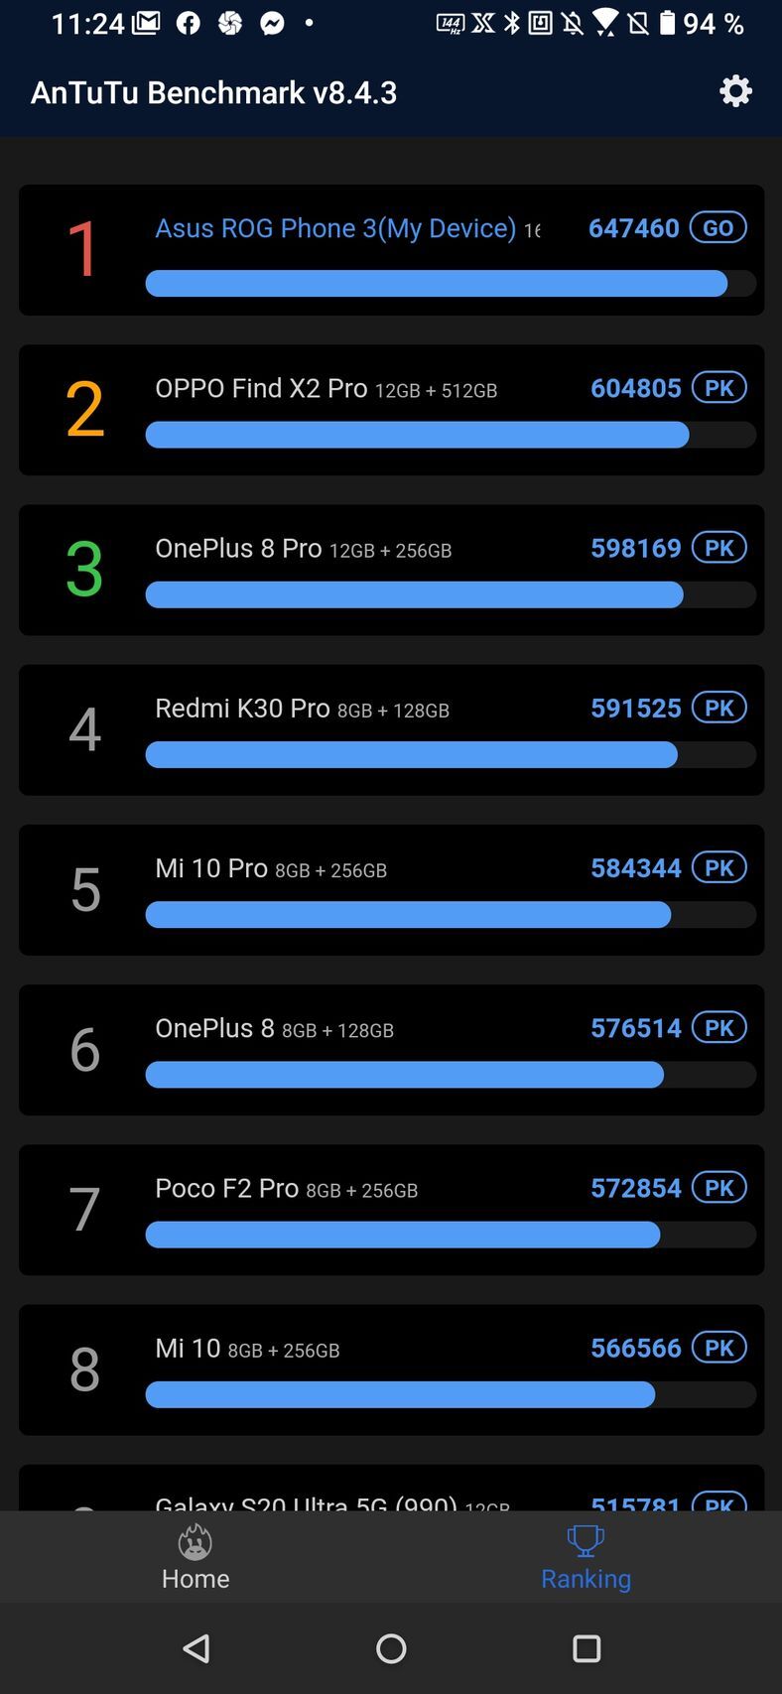Screen dimensions: 782x1694
Task: Tap the Ranking trophy icon
Action: 586,1538
